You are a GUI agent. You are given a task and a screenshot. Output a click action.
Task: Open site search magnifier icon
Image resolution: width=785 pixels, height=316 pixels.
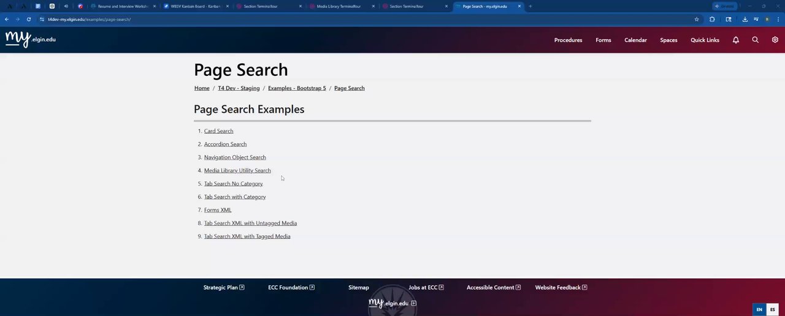[755, 40]
